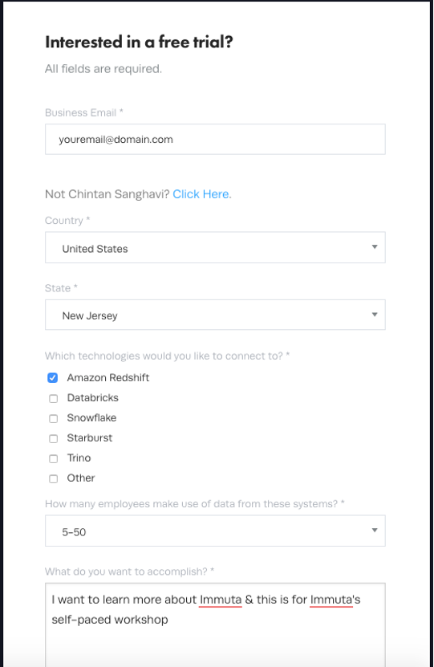434x667 pixels.
Task: Tick the Starburst checkbox
Action: (x=53, y=438)
